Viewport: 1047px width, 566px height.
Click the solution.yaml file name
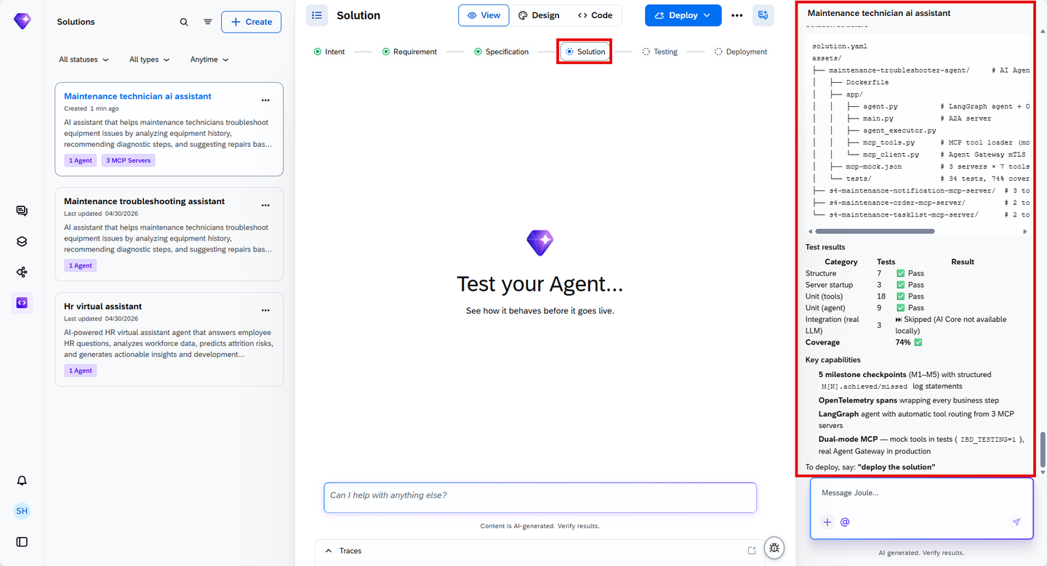point(840,47)
